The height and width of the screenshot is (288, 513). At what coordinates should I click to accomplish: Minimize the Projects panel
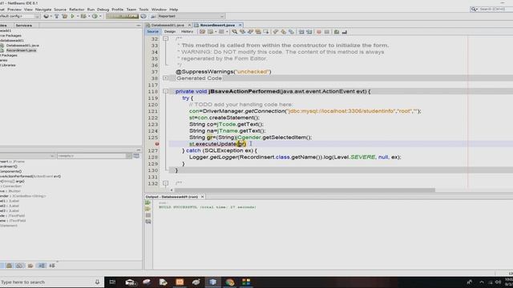[x=139, y=26]
